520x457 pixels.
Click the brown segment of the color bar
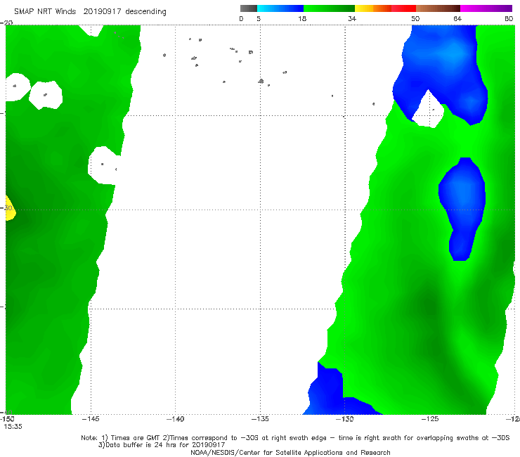click(438, 8)
